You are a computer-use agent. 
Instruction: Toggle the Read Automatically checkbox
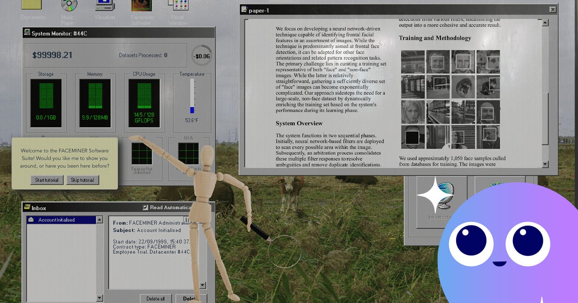[145, 208]
